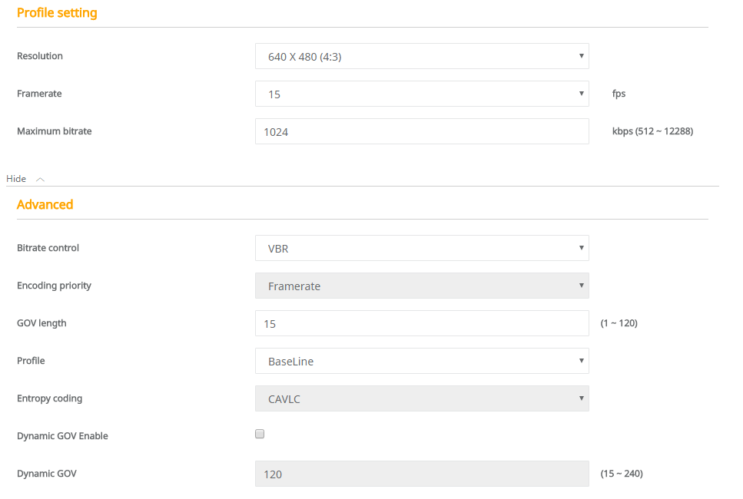743x499 pixels.
Task: Click the Bitrate control arrow icon
Action: (x=581, y=248)
